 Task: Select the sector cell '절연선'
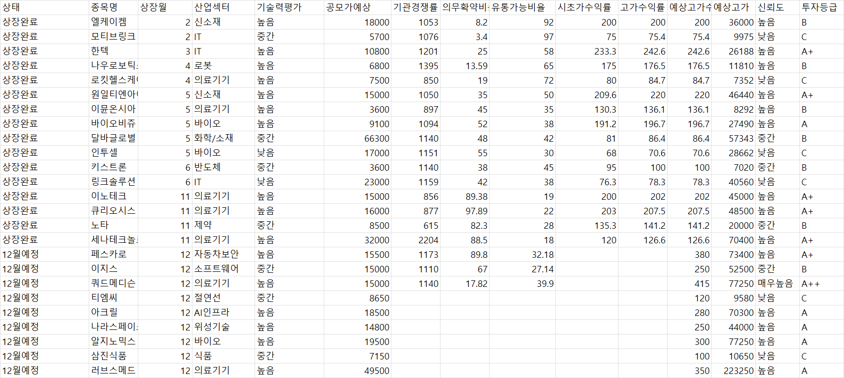click(x=224, y=298)
